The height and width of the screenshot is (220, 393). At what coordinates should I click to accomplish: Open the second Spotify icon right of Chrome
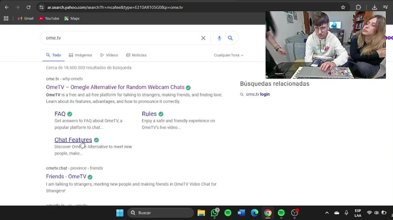pyautogui.click(x=281, y=213)
